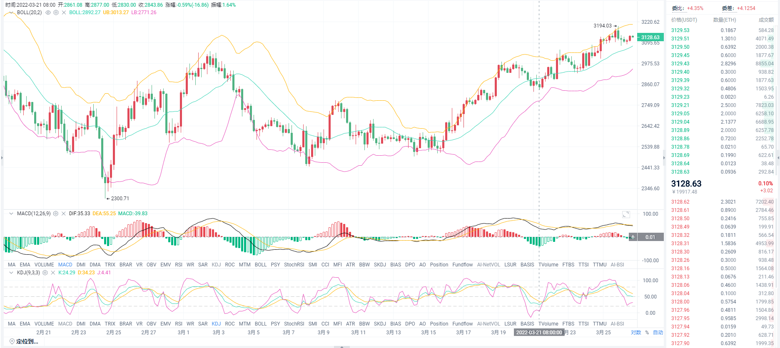
Task: Select SKDJ in the bar under the KDJ chart
Action: (x=380, y=324)
